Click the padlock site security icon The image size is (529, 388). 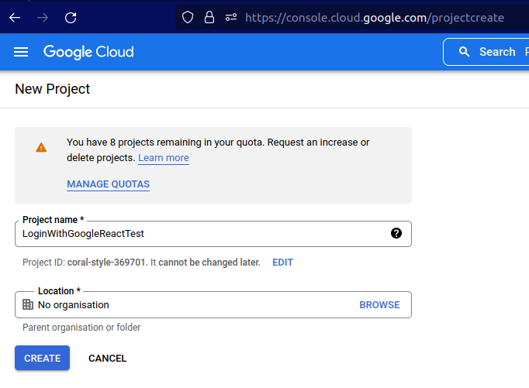(x=209, y=17)
